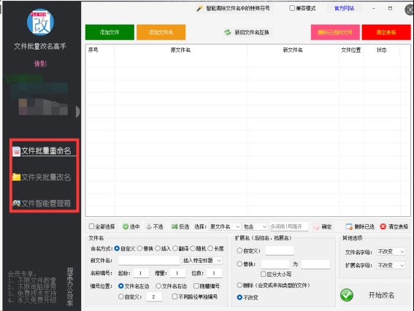414x311 pixels.
Task: Click the 删除已选 icon in bottom toolbar
Action: [349, 226]
